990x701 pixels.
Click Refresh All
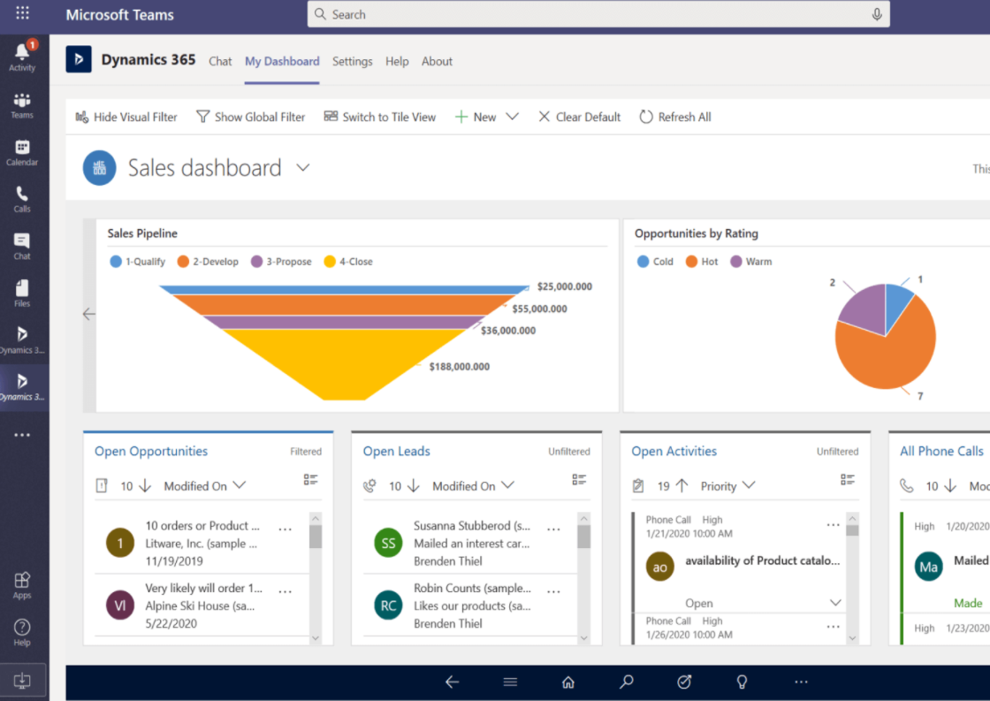(675, 117)
